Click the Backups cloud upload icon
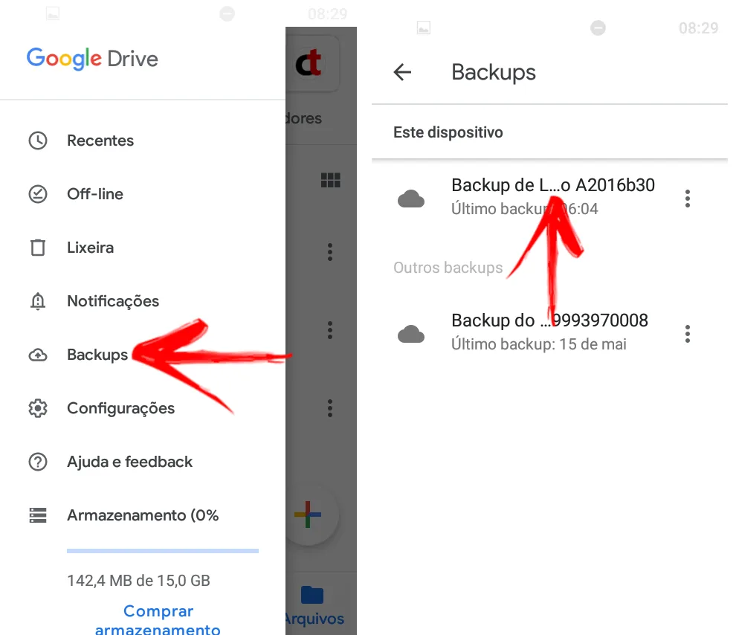Viewport: 736px width, 635px height. coord(38,355)
